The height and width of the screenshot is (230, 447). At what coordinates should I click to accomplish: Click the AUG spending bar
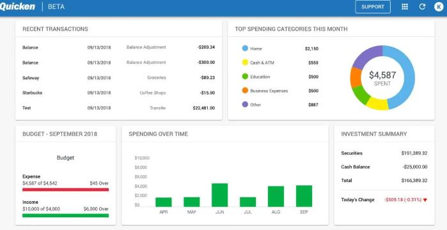276,196
